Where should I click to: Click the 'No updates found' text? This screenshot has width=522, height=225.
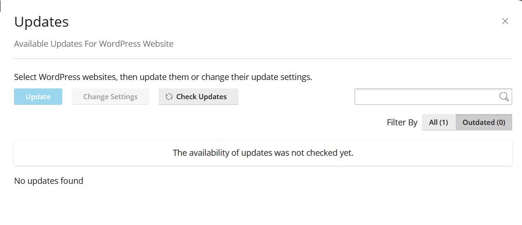[x=49, y=181]
